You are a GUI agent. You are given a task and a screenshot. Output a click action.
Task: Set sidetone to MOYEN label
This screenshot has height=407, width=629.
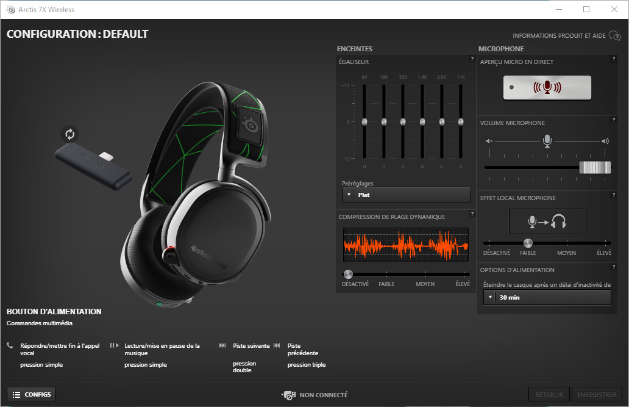coord(566,253)
